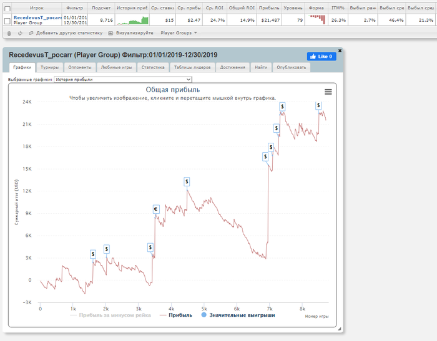This screenshot has width=437, height=341.
Task: Click the trash delete icon in the toolbar
Action: (9, 33)
